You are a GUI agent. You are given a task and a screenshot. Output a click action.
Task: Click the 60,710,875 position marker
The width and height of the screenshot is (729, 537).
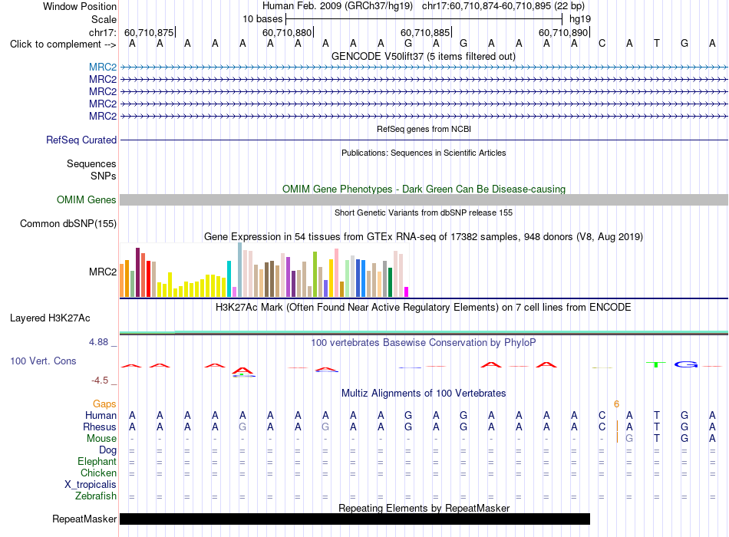pyautogui.click(x=149, y=32)
